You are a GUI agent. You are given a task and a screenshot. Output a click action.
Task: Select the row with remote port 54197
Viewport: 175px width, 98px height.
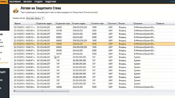(94, 54)
